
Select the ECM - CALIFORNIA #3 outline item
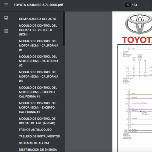pos(39,77)
